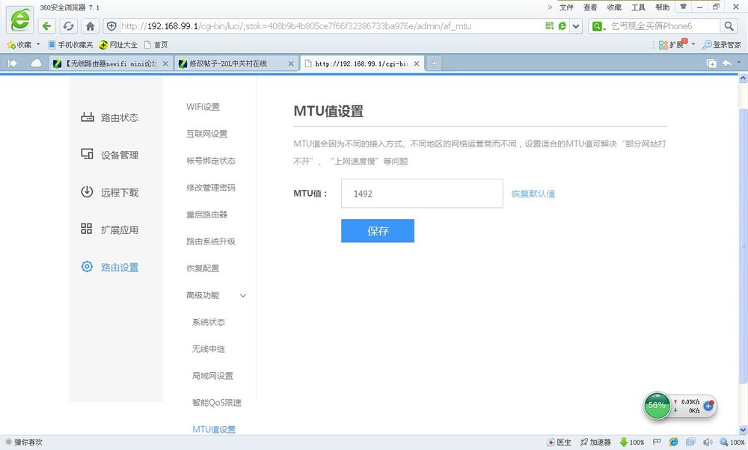Click the browser back arrow button

coord(47,26)
